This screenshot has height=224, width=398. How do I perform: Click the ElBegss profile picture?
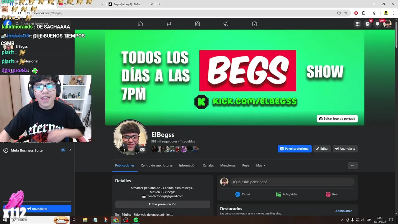tap(130, 137)
